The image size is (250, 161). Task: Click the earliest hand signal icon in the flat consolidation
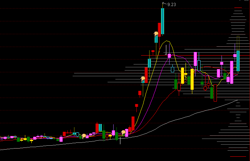pos(84,136)
